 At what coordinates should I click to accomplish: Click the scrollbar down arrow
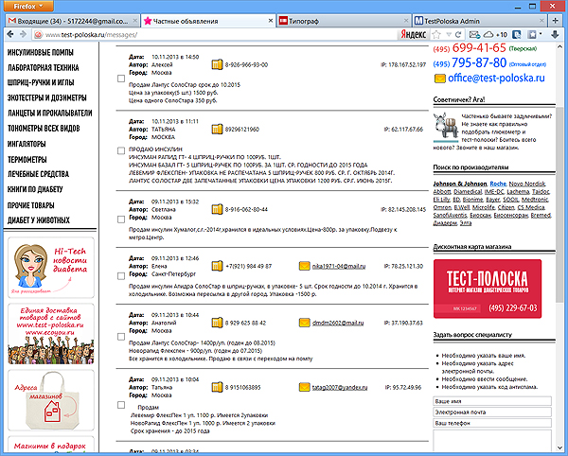point(559,448)
